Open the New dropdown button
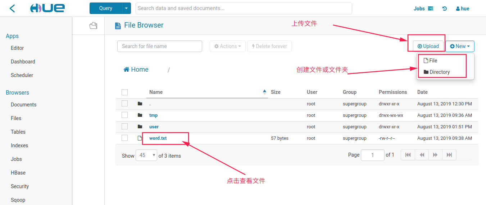The height and width of the screenshot is (205, 486). coord(460,46)
